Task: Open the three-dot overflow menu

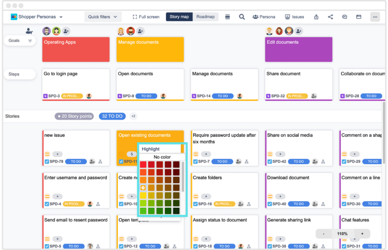Action: (375, 17)
